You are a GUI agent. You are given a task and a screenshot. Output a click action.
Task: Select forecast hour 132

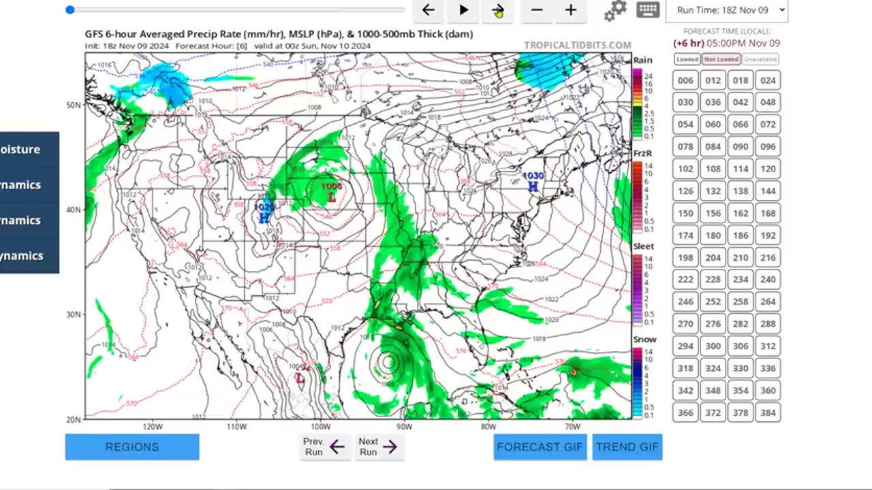(x=713, y=191)
